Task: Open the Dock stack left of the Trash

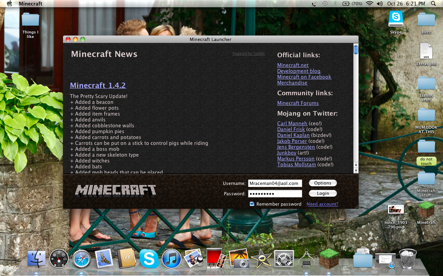Action: pyautogui.click(x=385, y=259)
